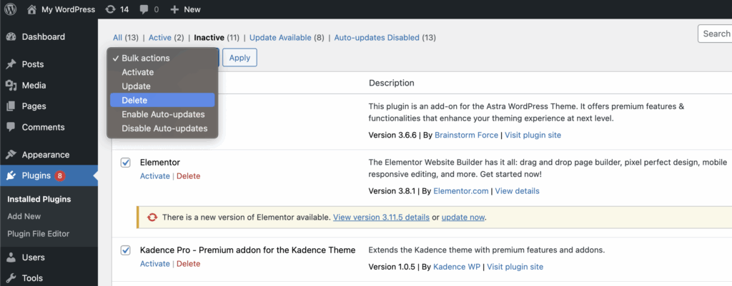The height and width of the screenshot is (286, 732).
Task: Open the Media library sidebar icon
Action: [11, 86]
